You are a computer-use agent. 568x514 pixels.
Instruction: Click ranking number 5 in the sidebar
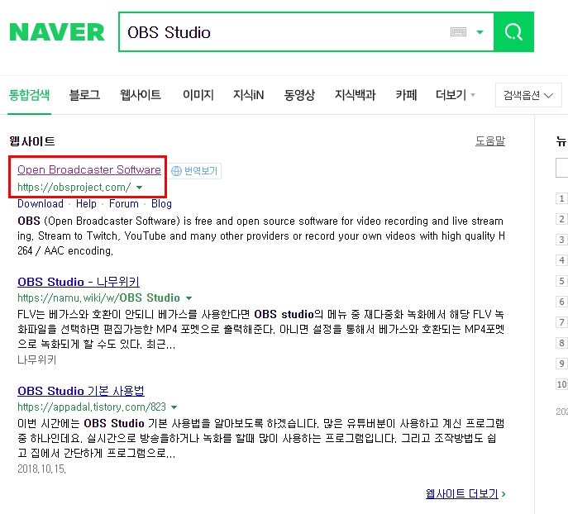(x=561, y=281)
